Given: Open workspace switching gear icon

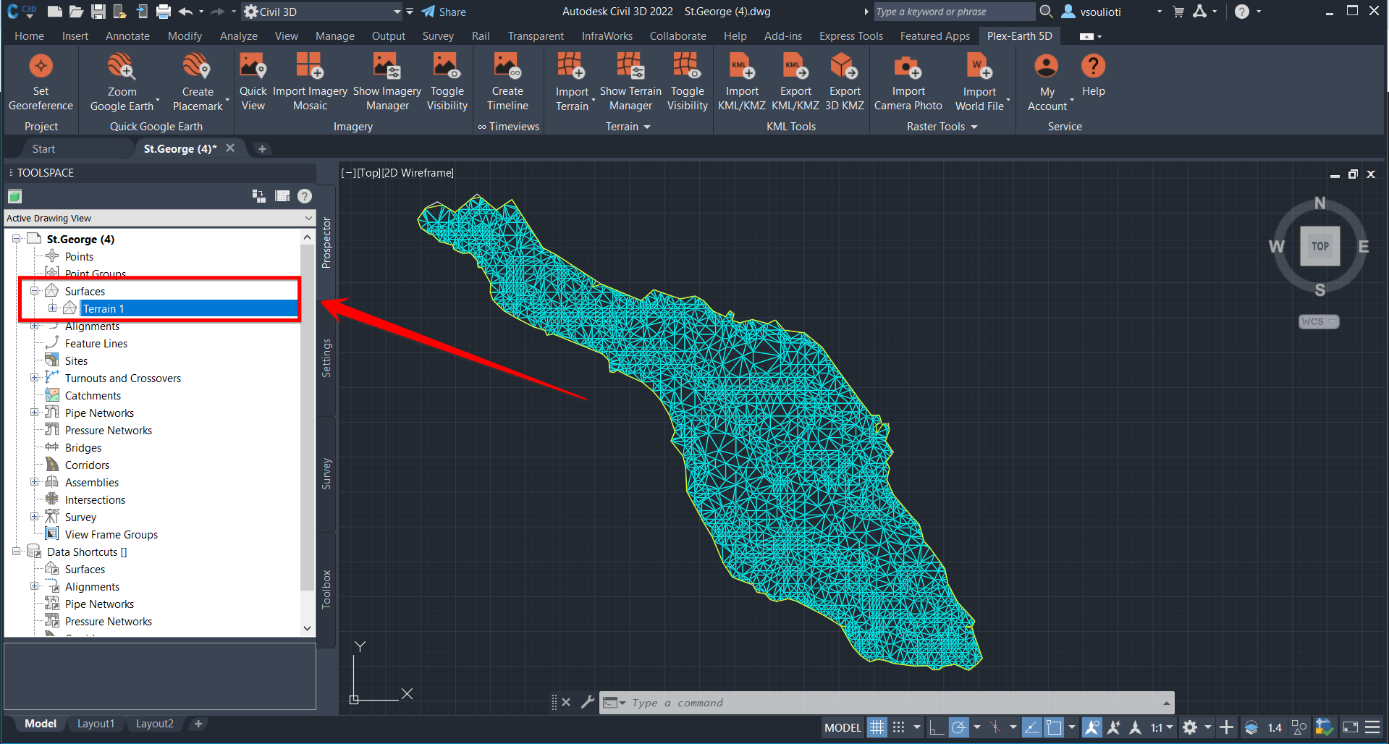Looking at the screenshot, I should click(x=1190, y=727).
